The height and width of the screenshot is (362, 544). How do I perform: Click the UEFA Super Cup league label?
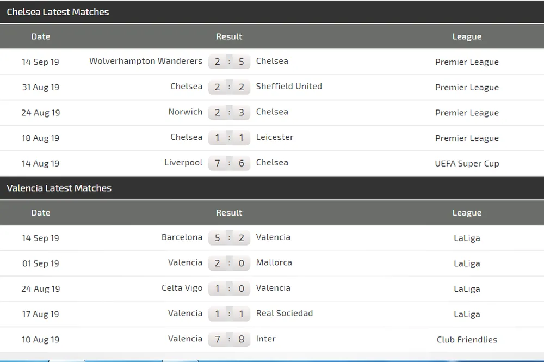point(467,163)
